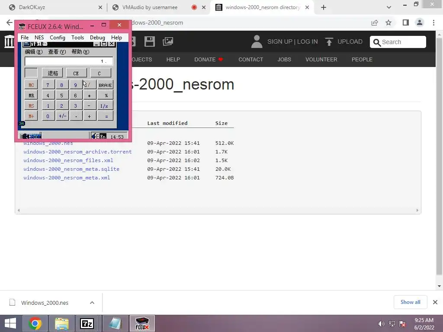This screenshot has width=443, height=332.
Task: Open the Tools menu in FCEUX
Action: pyautogui.click(x=77, y=38)
